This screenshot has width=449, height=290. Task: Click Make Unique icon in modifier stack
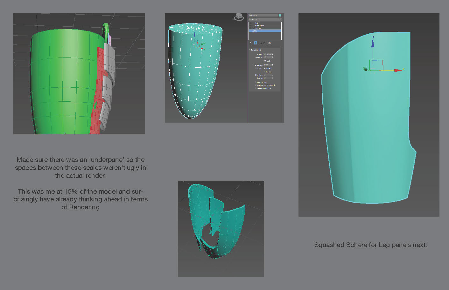(261, 43)
